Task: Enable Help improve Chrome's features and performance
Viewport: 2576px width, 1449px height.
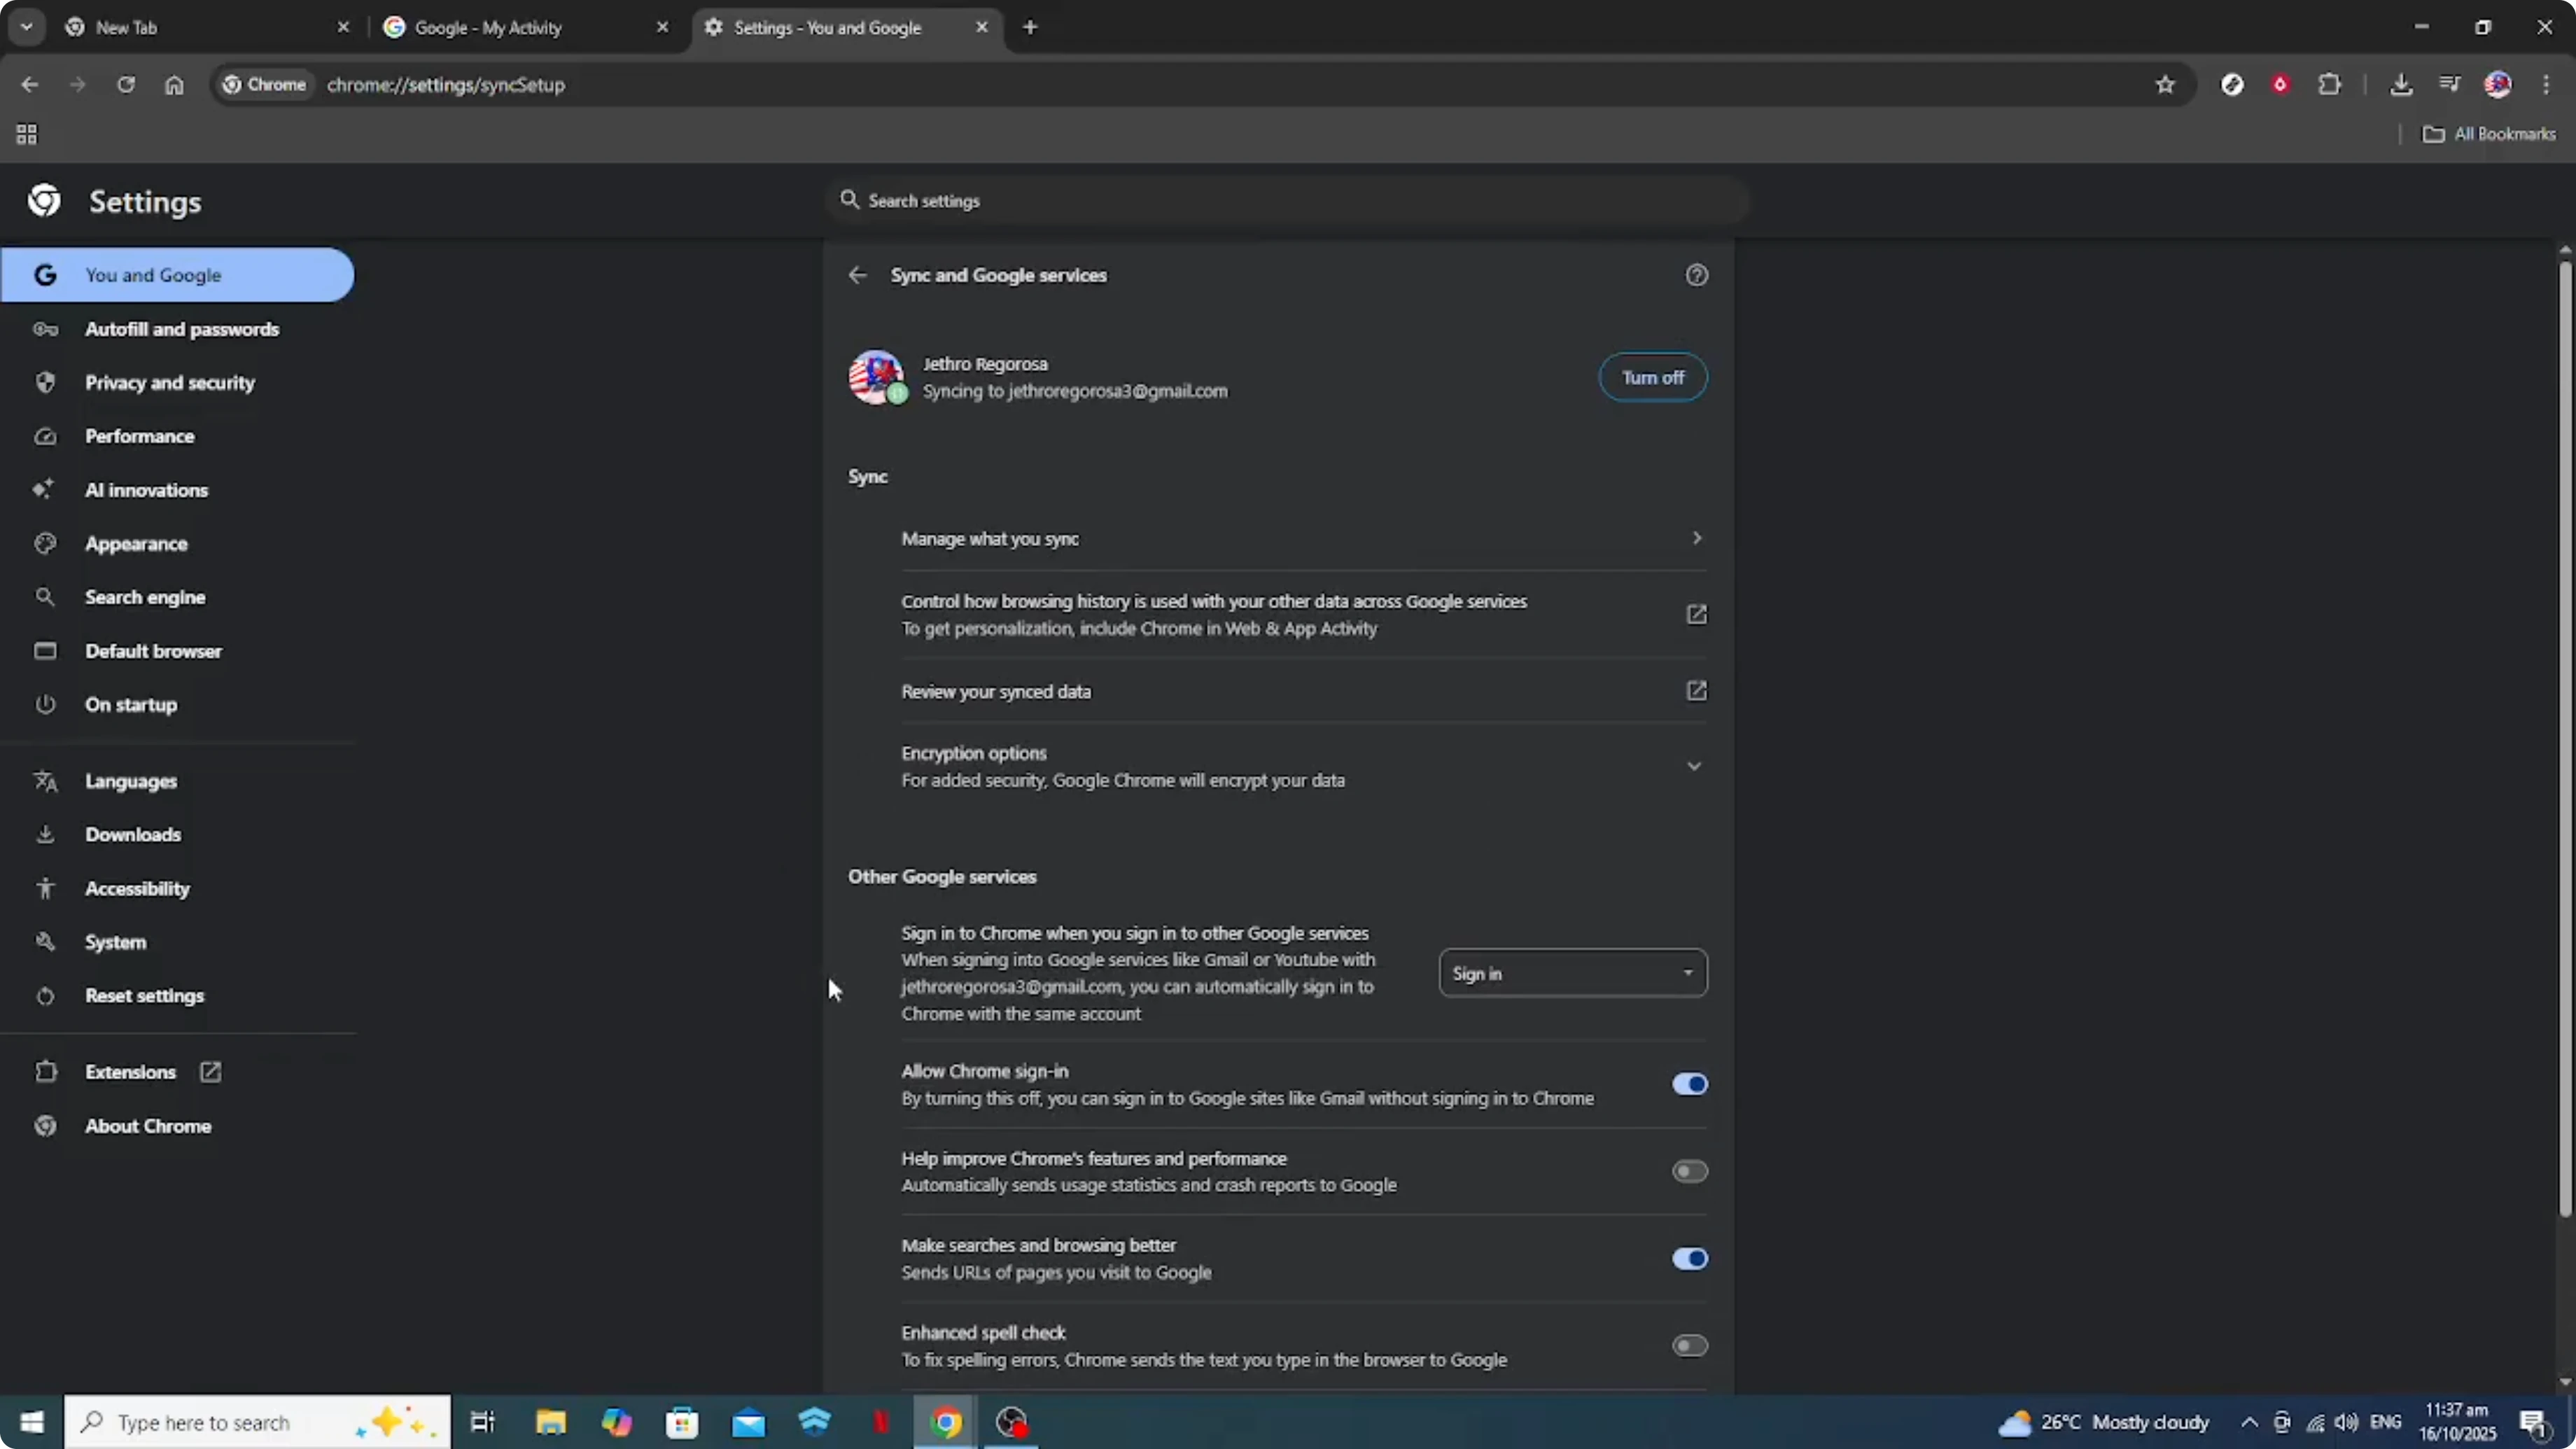Action: tap(1689, 1171)
